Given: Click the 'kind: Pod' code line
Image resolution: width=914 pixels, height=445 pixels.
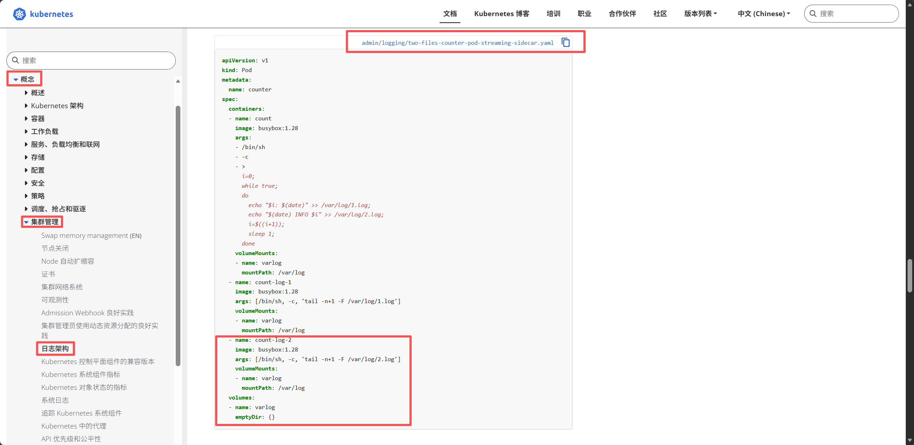Looking at the screenshot, I should pos(237,70).
